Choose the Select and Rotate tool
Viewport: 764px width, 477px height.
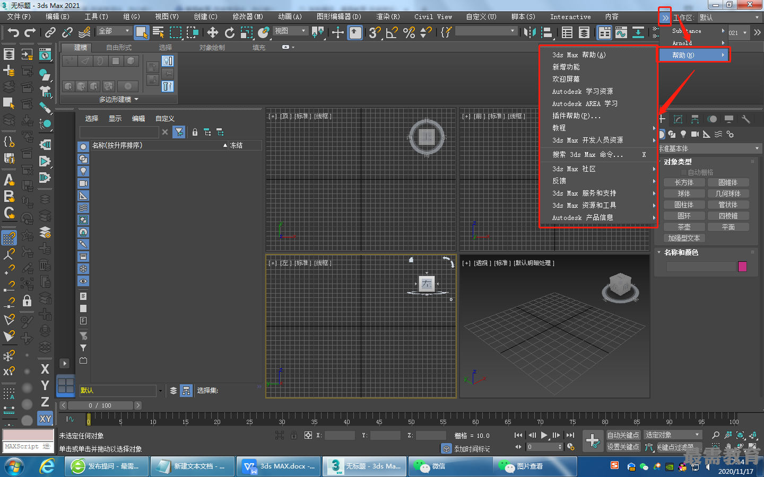point(230,33)
